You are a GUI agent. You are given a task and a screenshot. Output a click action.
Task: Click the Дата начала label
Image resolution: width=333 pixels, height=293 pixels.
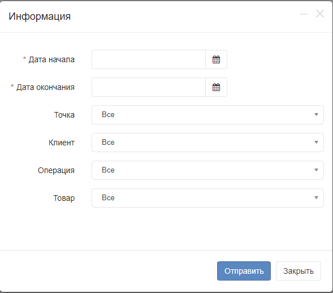51,59
